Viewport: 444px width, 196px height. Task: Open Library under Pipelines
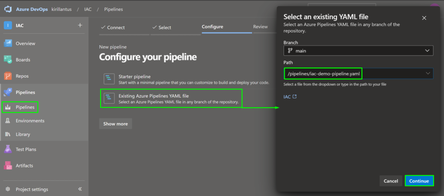tap(23, 134)
